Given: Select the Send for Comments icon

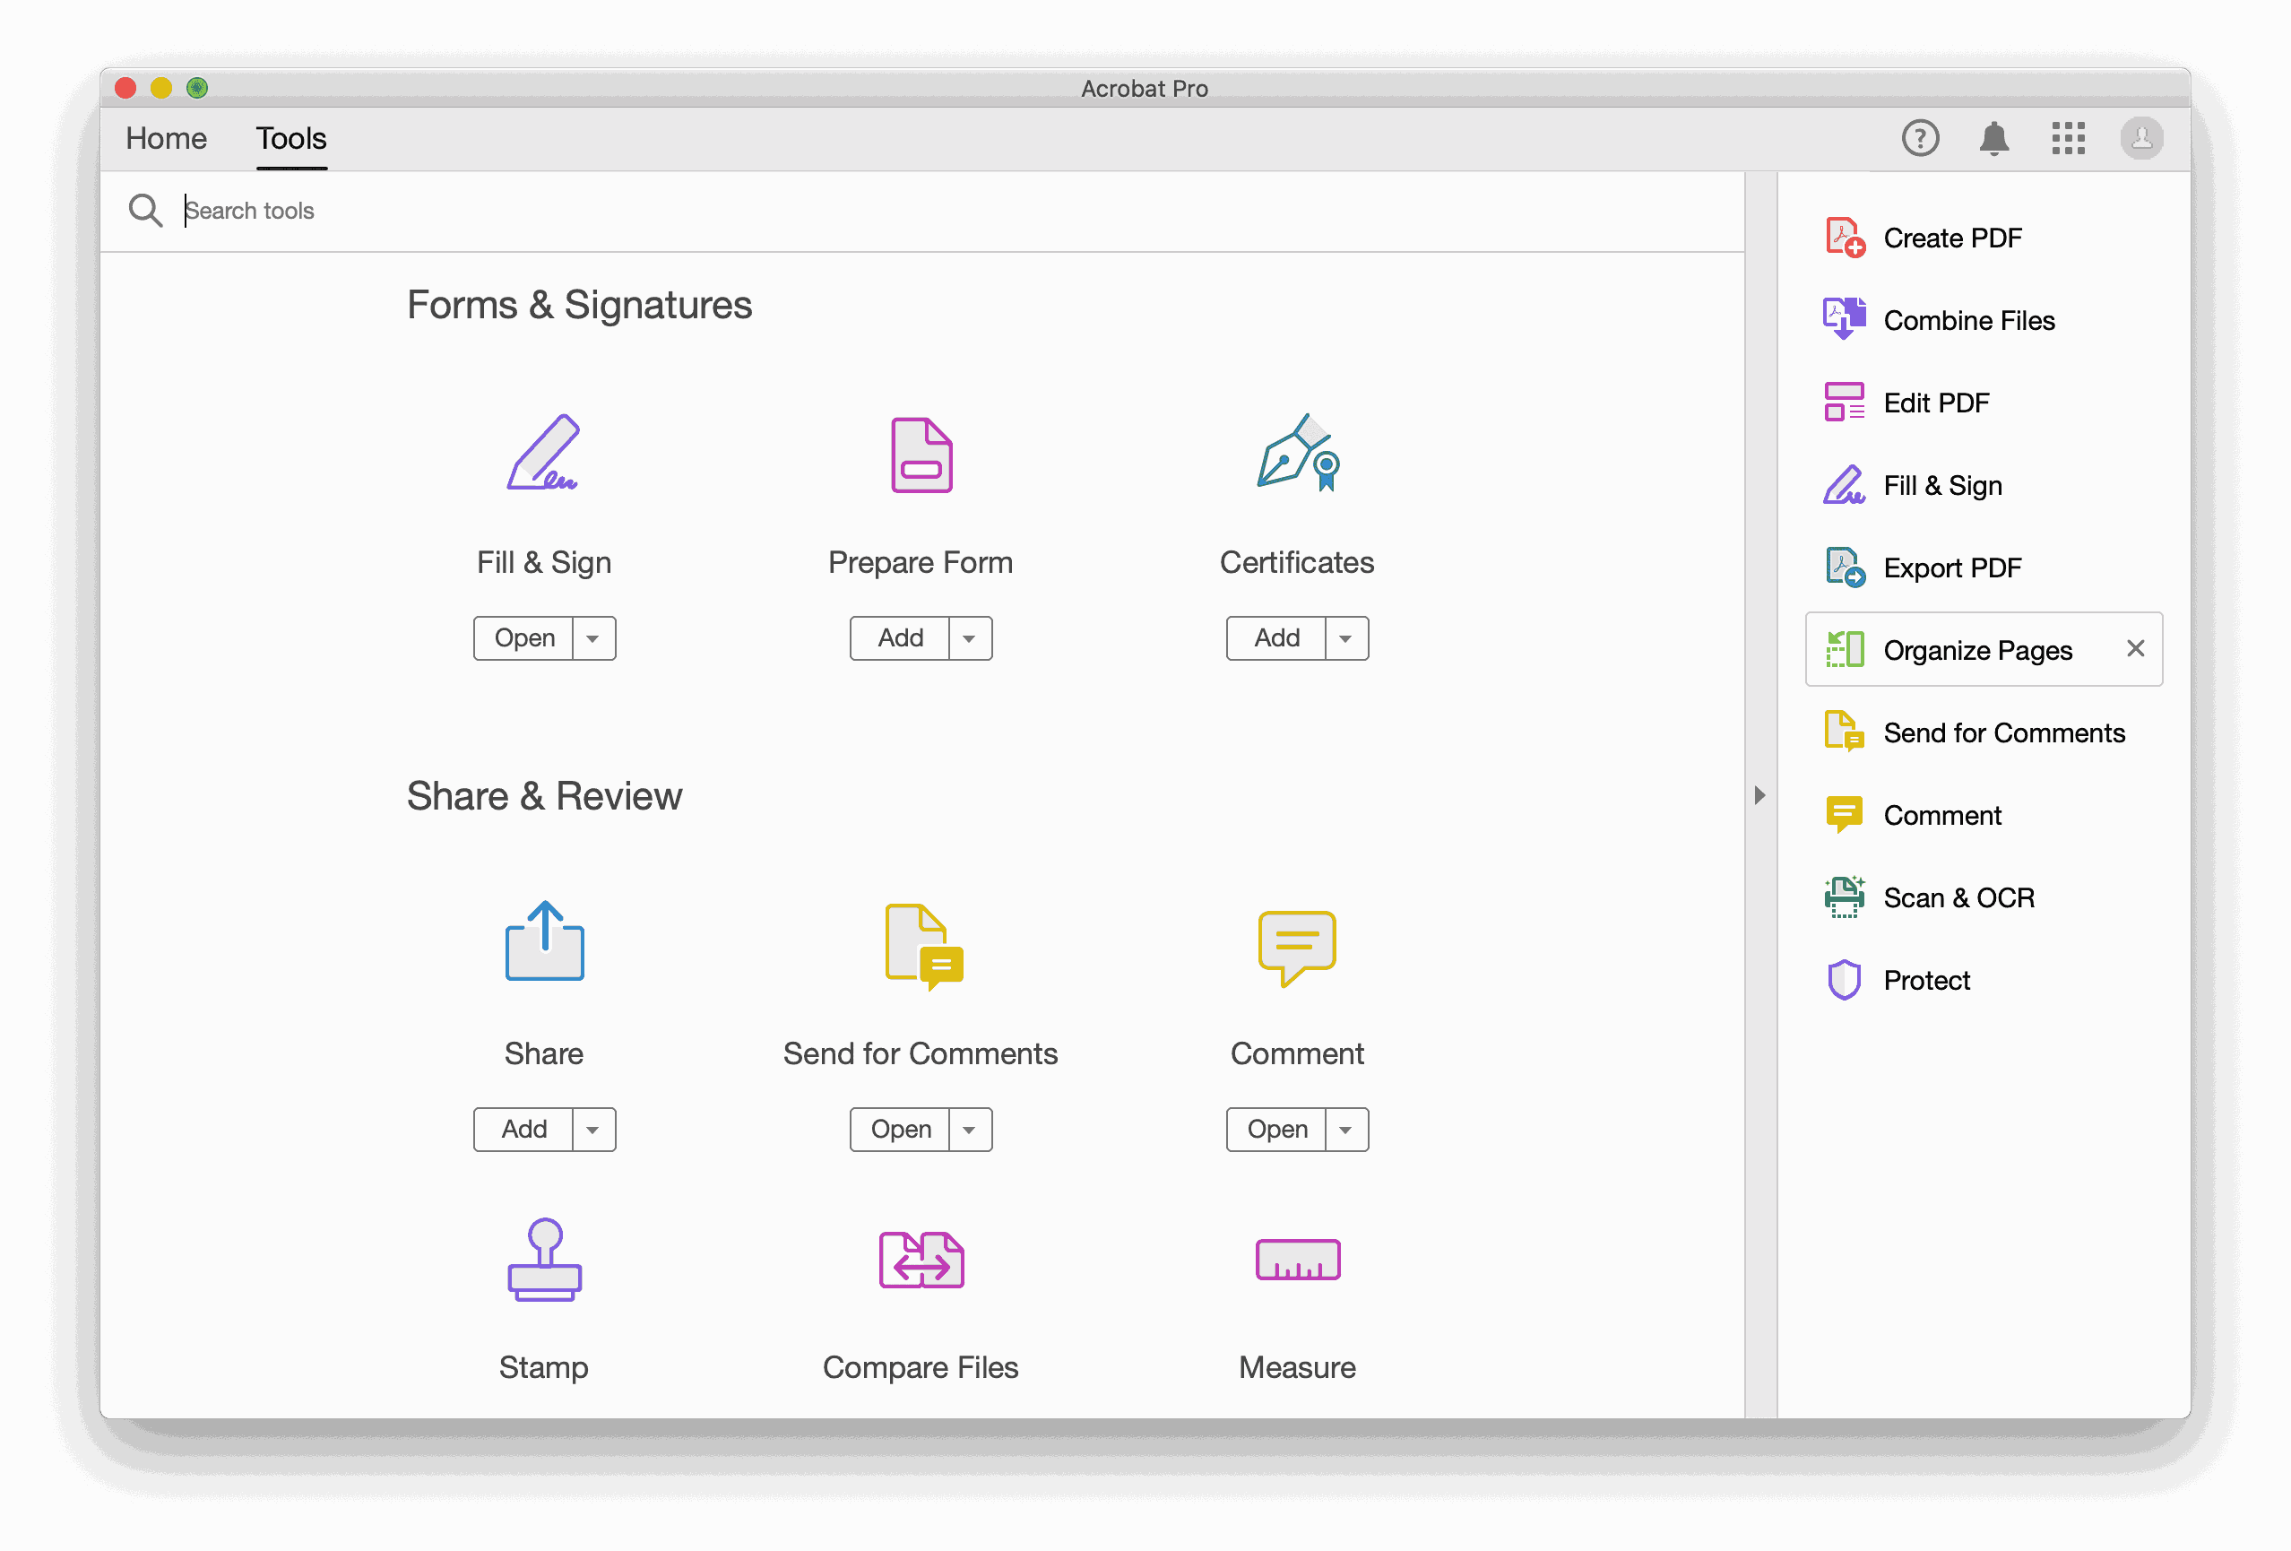Looking at the screenshot, I should [x=920, y=945].
